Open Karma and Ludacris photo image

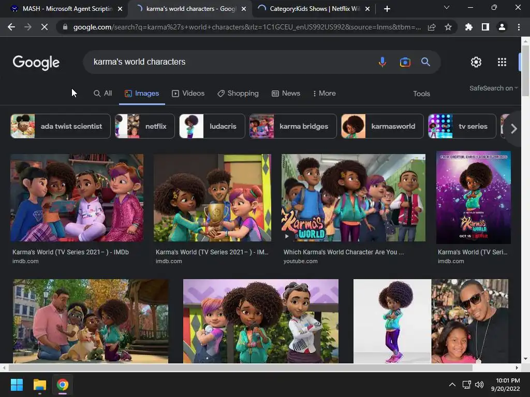coord(431,321)
